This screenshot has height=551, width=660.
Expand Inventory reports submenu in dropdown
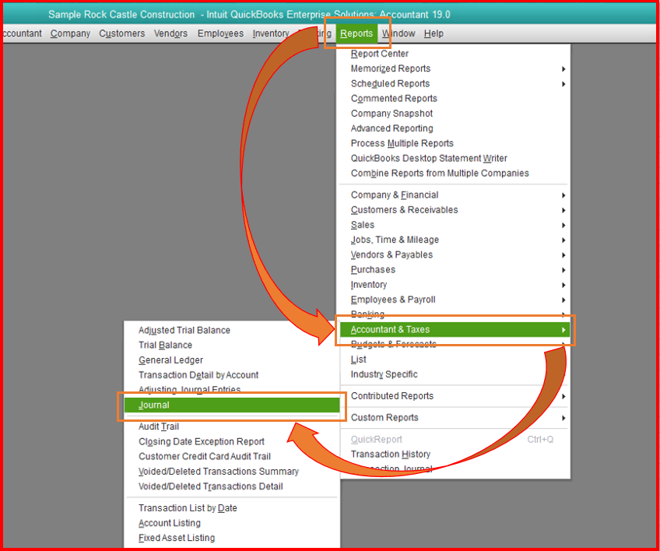point(455,285)
